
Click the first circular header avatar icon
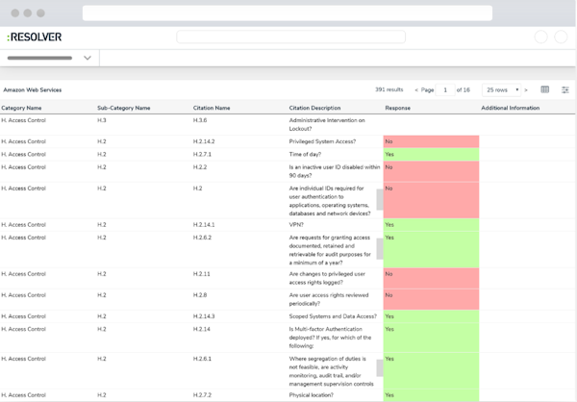click(540, 37)
